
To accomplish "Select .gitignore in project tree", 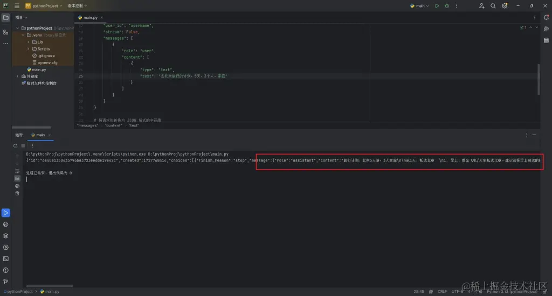I will pyautogui.click(x=43, y=55).
